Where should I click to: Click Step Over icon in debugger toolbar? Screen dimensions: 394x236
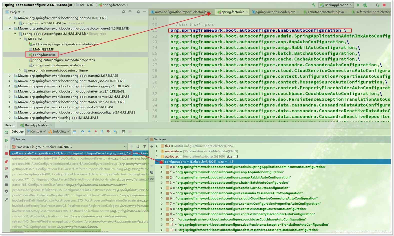[83, 132]
